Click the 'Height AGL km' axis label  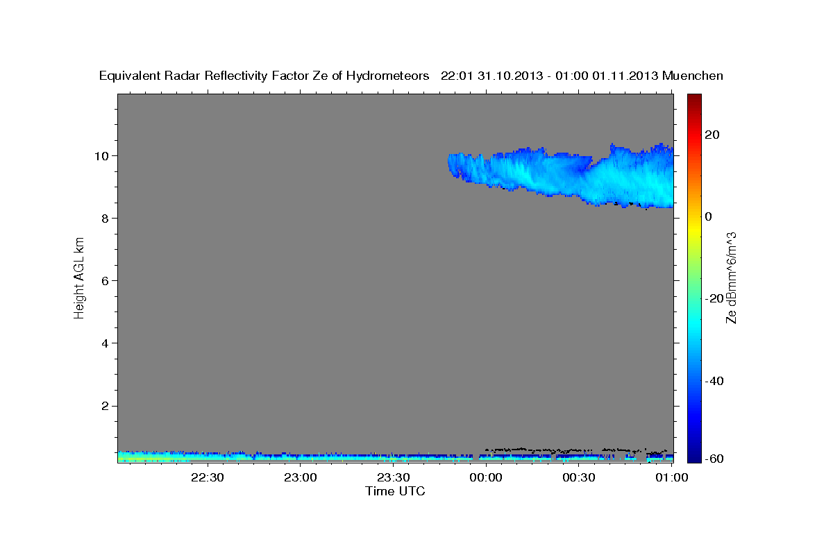click(x=80, y=278)
